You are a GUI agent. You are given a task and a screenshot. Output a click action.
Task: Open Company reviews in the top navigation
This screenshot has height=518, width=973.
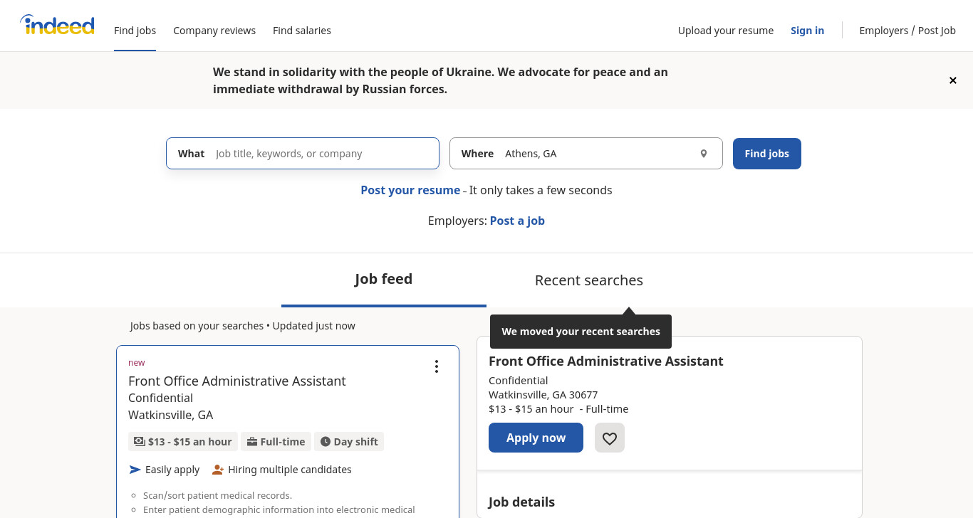click(214, 31)
